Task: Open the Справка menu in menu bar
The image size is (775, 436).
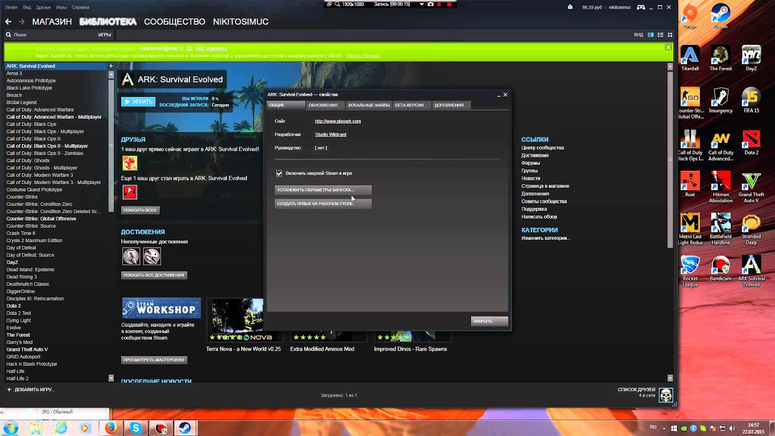Action: (x=81, y=7)
